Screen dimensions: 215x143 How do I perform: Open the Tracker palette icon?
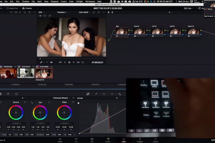(x=112, y=94)
